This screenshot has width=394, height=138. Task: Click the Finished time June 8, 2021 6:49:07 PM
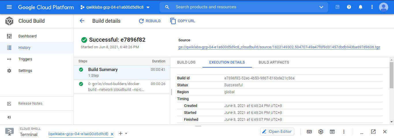pyautogui.click(x=253, y=120)
